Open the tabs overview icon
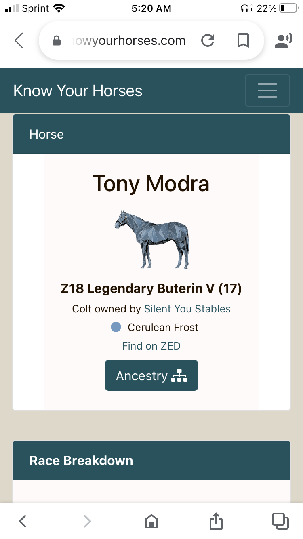 click(x=280, y=521)
